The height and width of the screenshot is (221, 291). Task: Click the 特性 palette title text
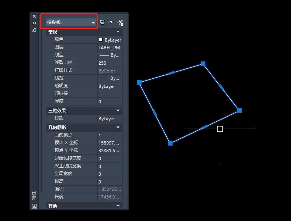(34, 196)
